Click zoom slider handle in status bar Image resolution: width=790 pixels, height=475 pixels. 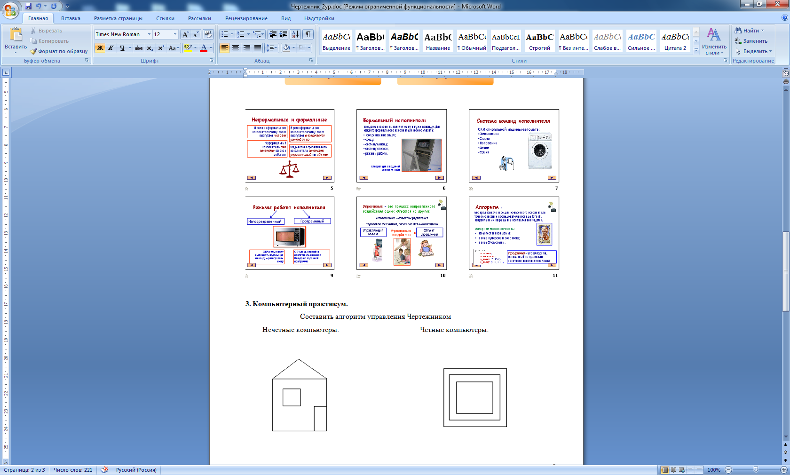coord(756,470)
